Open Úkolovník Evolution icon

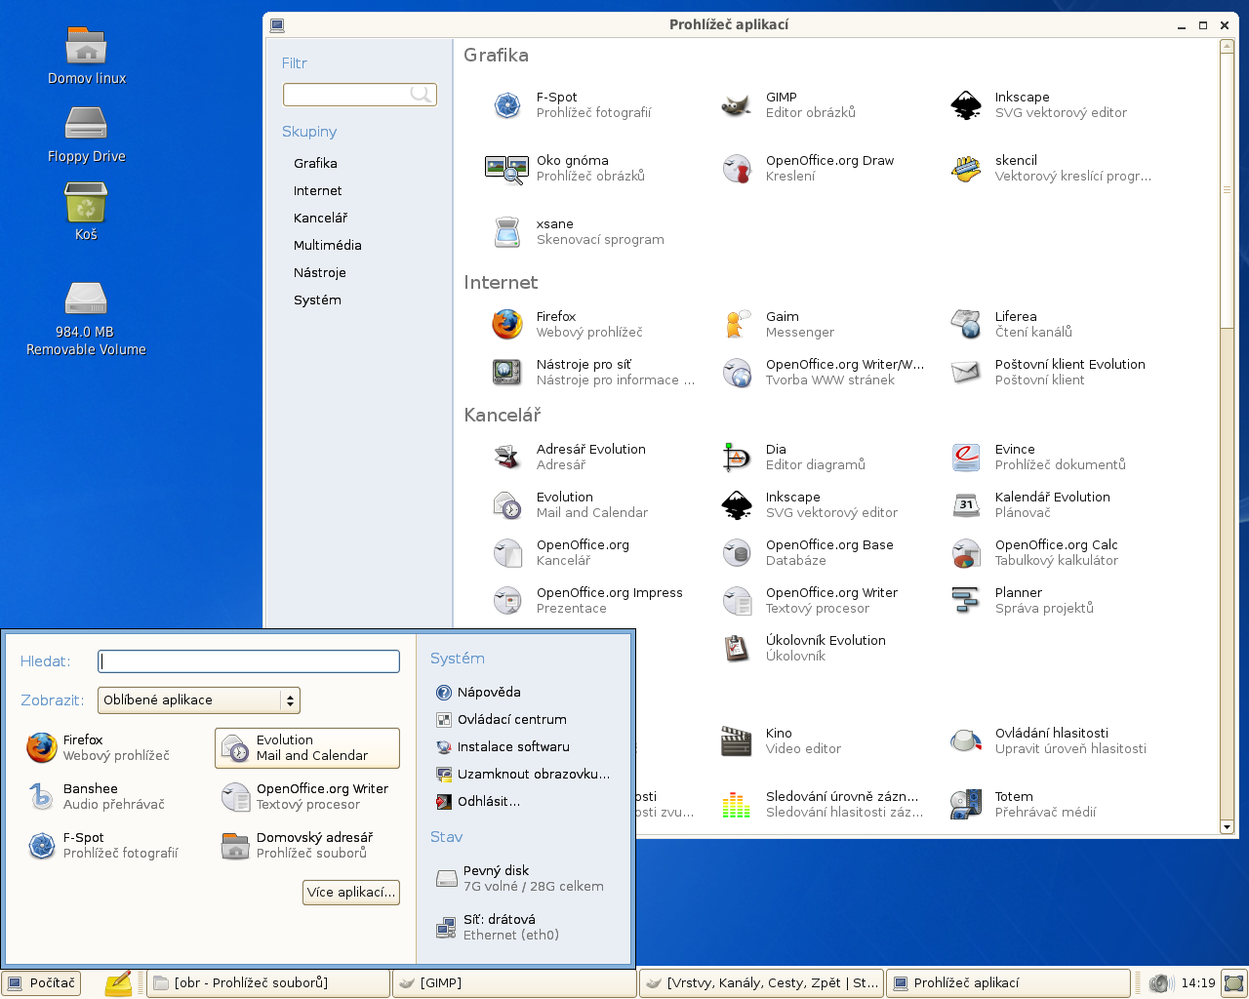(x=737, y=648)
